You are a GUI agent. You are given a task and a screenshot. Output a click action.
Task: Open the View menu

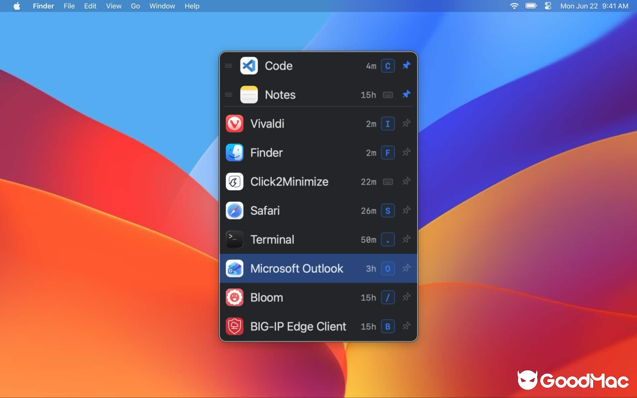(x=113, y=6)
